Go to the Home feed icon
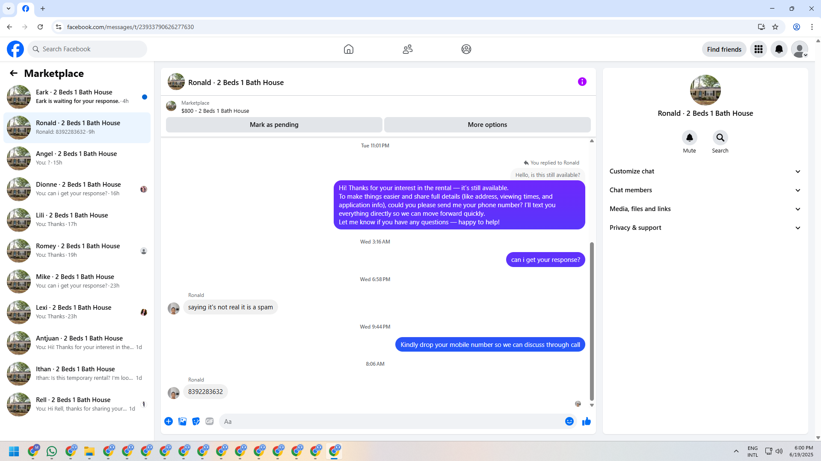This screenshot has width=821, height=461. click(349, 49)
